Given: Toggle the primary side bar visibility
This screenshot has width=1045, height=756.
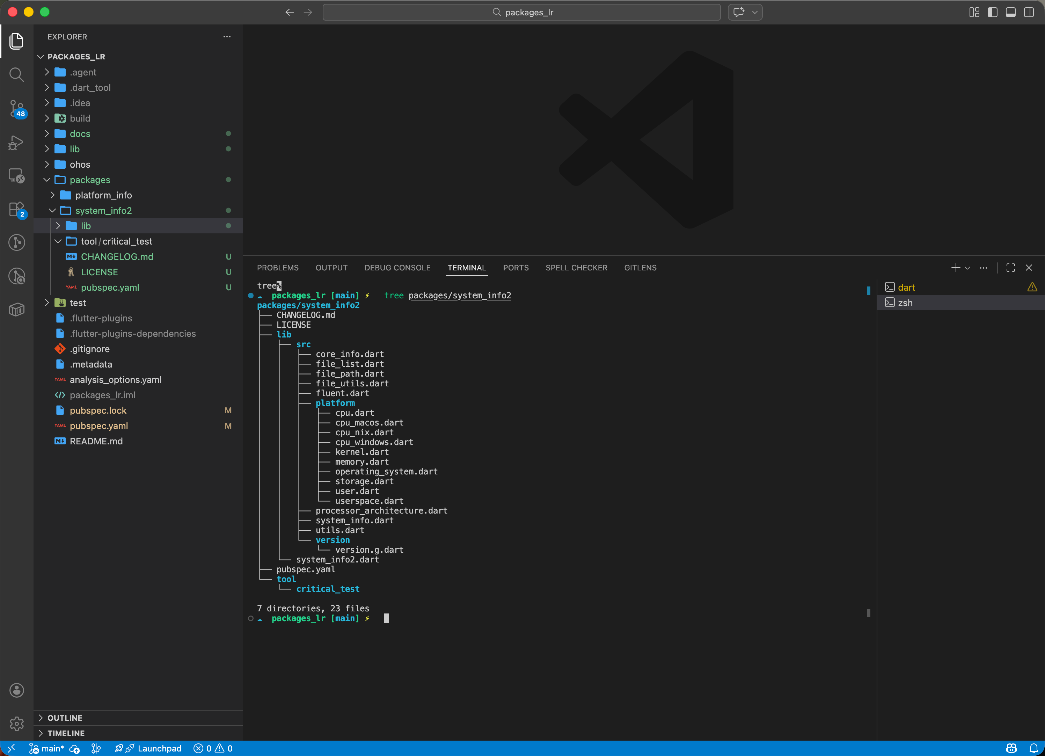Looking at the screenshot, I should click(993, 13).
